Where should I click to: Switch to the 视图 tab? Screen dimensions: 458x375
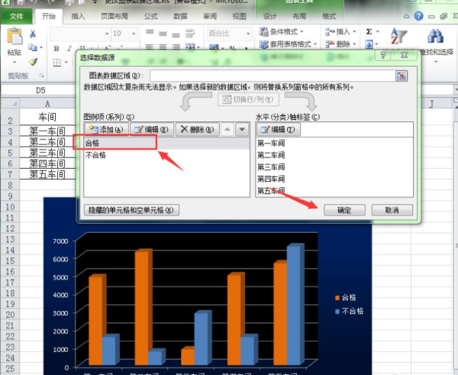click(239, 16)
